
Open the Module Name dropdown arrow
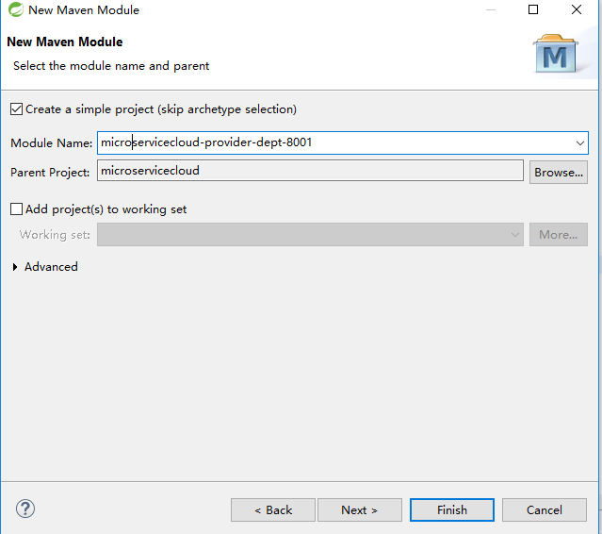[579, 143]
